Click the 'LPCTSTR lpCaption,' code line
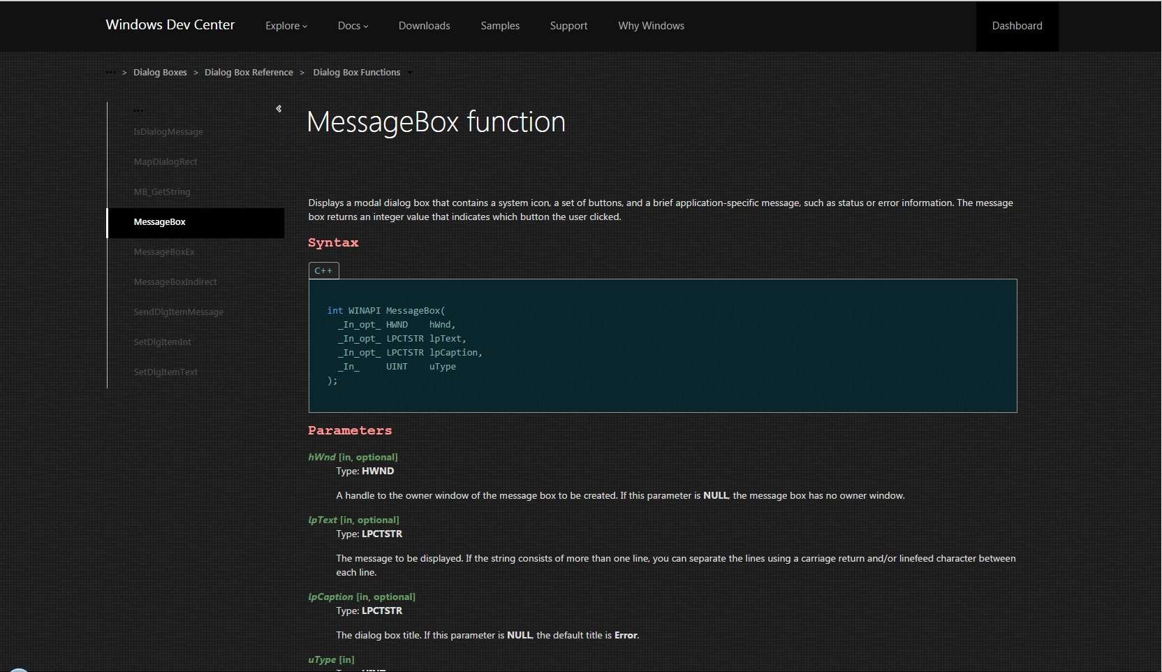 tap(410, 352)
